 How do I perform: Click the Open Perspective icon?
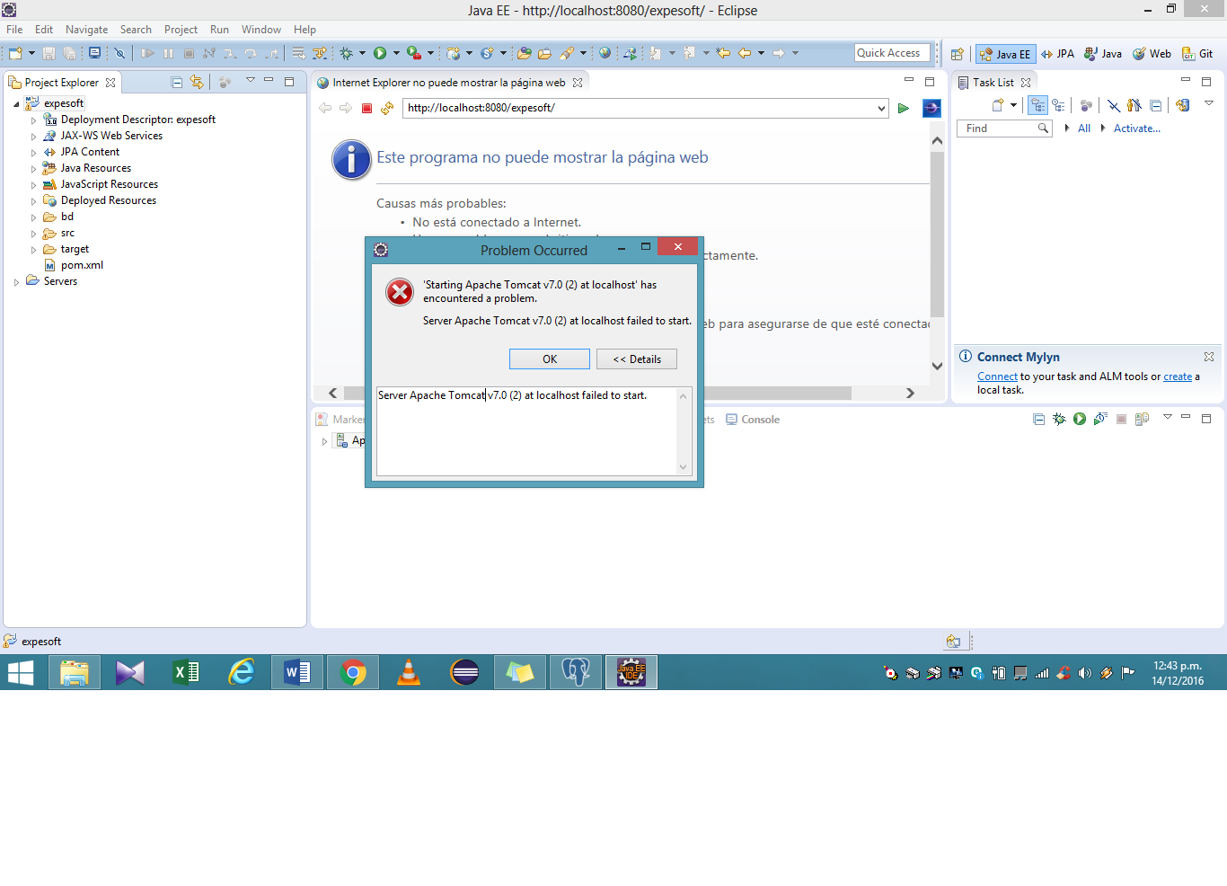(957, 54)
